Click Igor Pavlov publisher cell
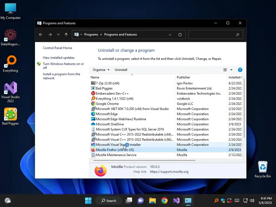The width and height of the screenshot is (276, 207). [x=185, y=83]
